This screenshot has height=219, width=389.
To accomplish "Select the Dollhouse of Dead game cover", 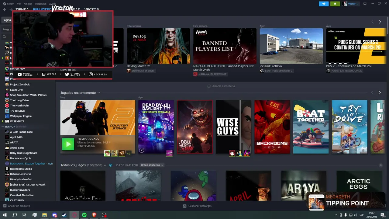I will click(195, 127).
